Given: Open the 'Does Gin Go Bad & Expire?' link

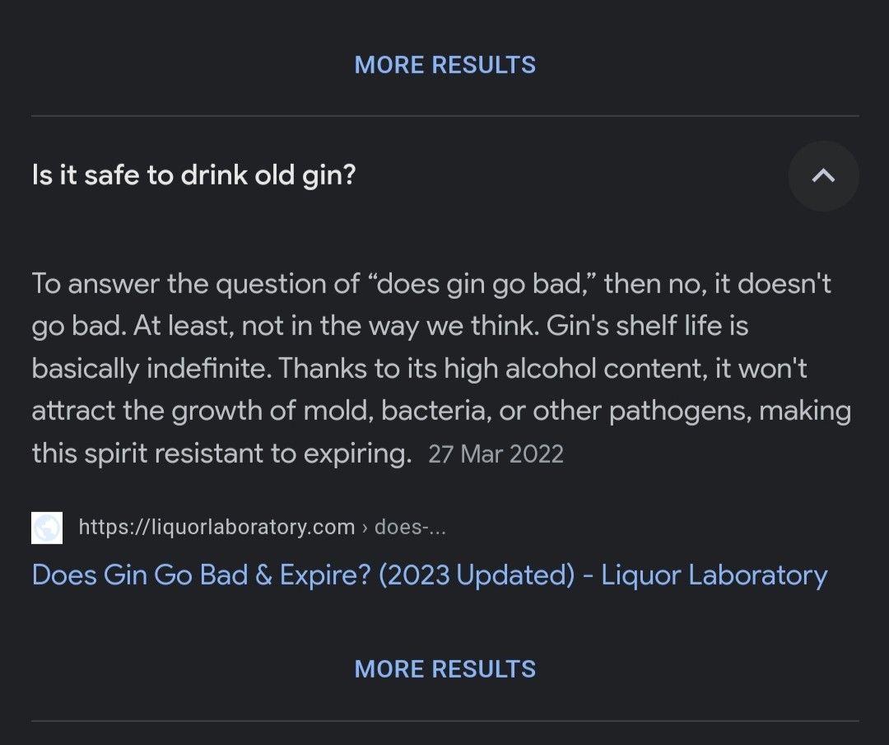Looking at the screenshot, I should click(x=429, y=575).
